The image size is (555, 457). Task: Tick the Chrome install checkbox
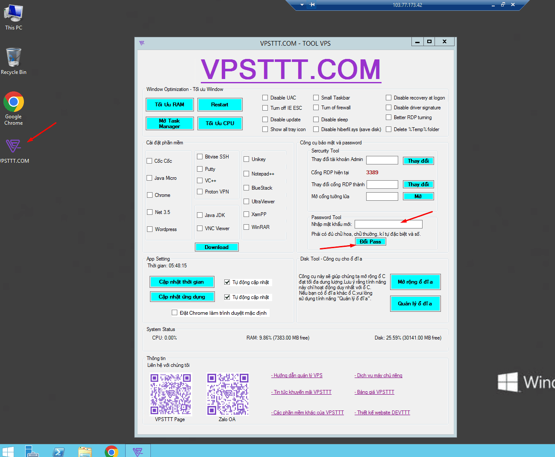click(x=150, y=195)
